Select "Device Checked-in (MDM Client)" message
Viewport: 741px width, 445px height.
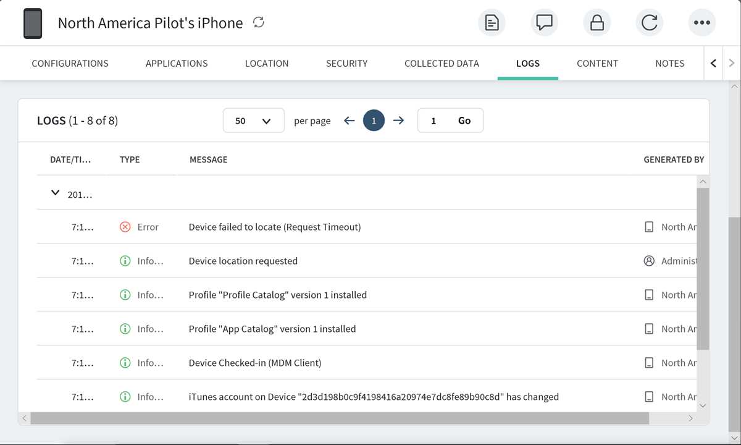tap(255, 363)
